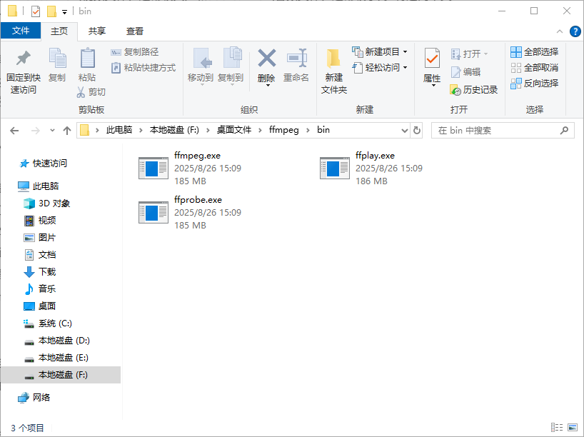The image size is (584, 437).
Task: Open 本地磁盘 (E:) in sidebar
Action: click(x=56, y=358)
